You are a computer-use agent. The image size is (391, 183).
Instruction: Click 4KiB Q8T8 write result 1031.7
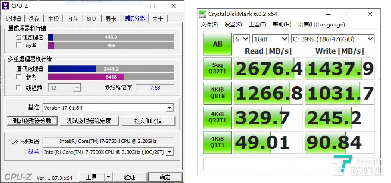340,93
